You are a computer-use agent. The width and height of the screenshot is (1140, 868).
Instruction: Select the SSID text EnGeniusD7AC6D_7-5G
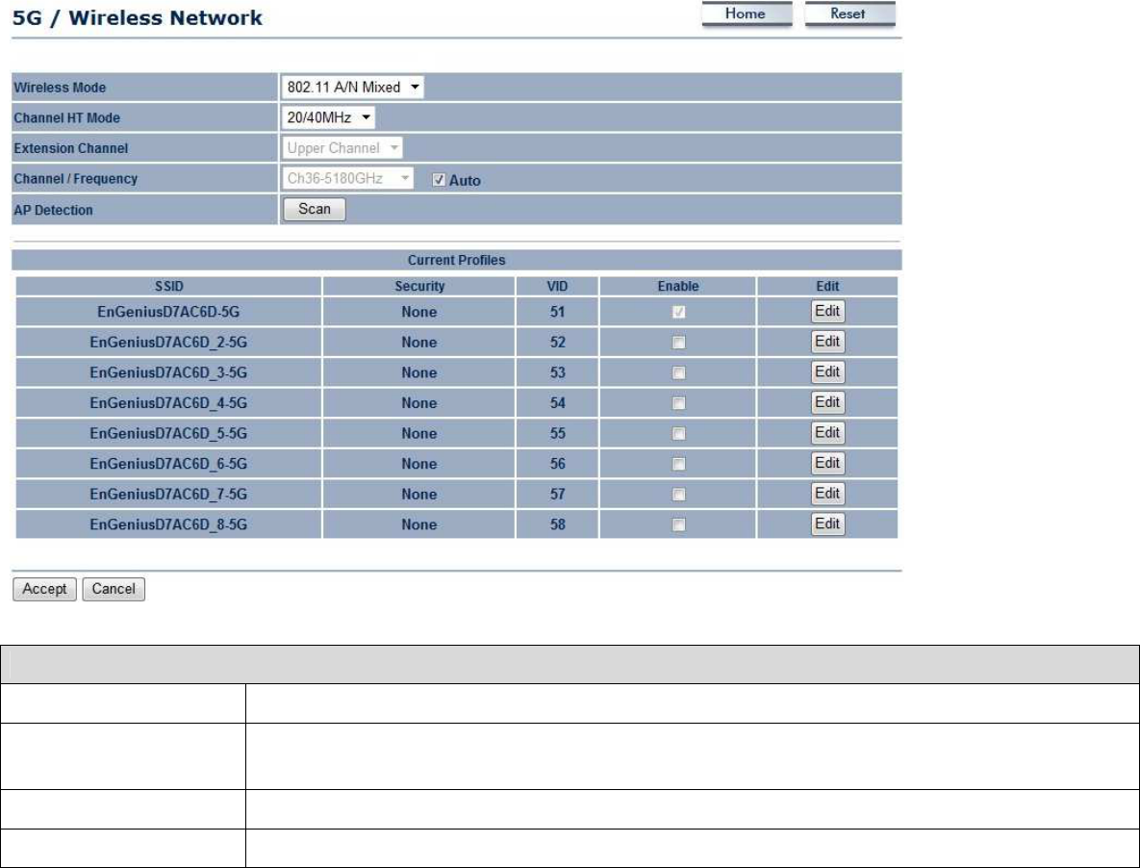[x=168, y=495]
